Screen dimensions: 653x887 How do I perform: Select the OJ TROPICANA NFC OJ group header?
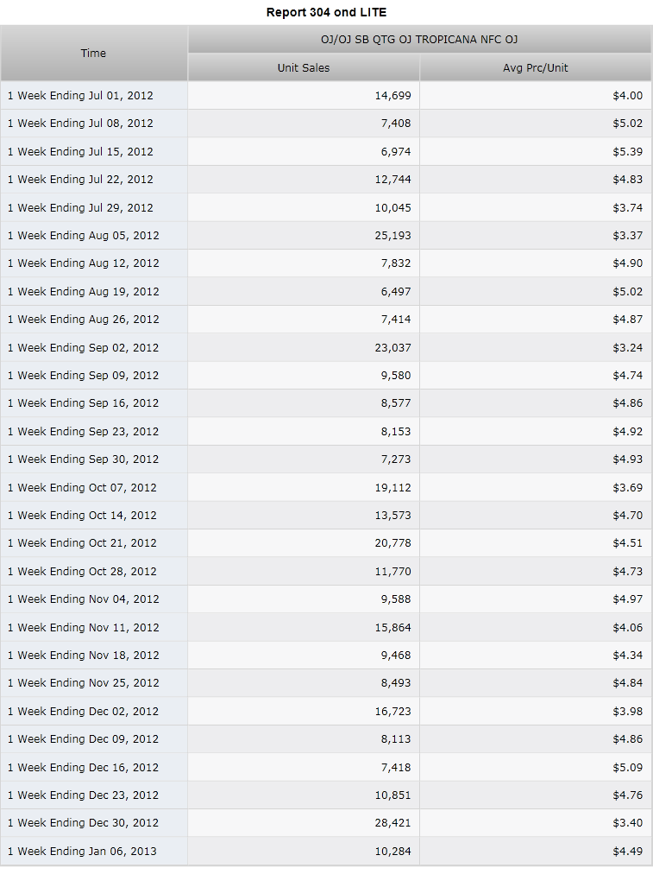click(419, 40)
